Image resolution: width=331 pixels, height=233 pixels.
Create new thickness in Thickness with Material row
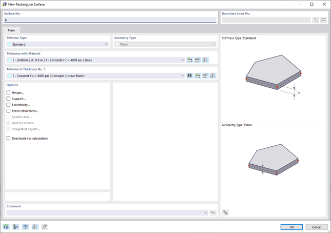190,60
